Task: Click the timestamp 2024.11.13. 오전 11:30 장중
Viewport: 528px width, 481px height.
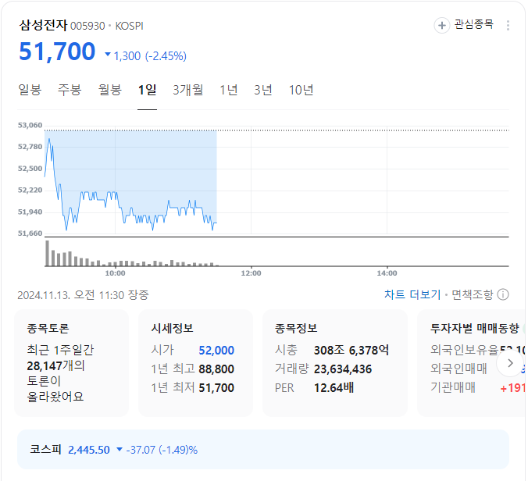Action: tap(83, 295)
